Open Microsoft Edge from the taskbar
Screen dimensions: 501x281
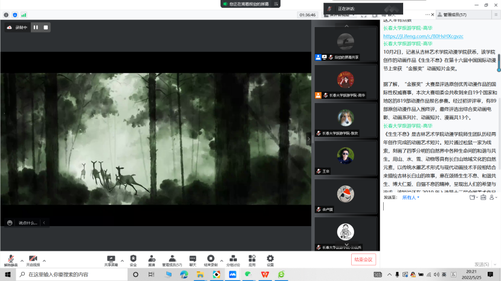pyautogui.click(x=184, y=274)
